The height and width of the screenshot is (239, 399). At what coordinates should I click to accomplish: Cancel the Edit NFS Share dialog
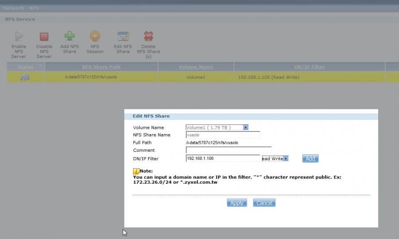click(x=264, y=203)
